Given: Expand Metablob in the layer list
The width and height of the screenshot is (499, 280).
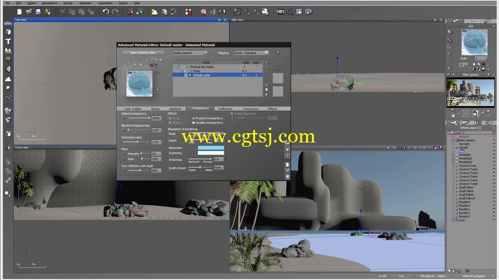Looking at the screenshot, I should coord(453,154).
